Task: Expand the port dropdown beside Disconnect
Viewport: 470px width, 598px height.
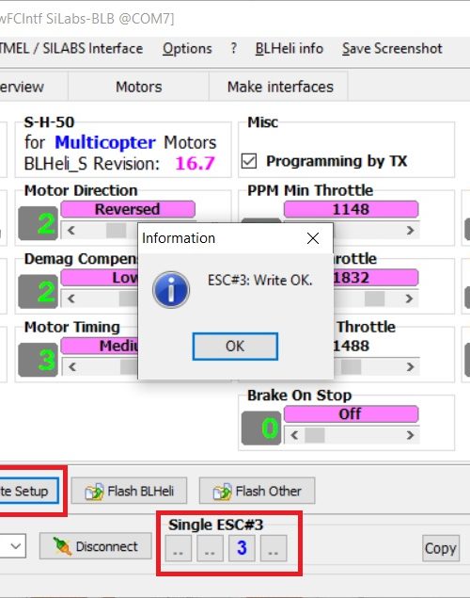Action: (16, 546)
